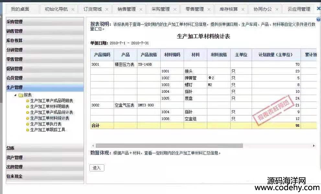Select 生产加工单材料统计表 in tree
This screenshot has width=321, height=194.
50,118
